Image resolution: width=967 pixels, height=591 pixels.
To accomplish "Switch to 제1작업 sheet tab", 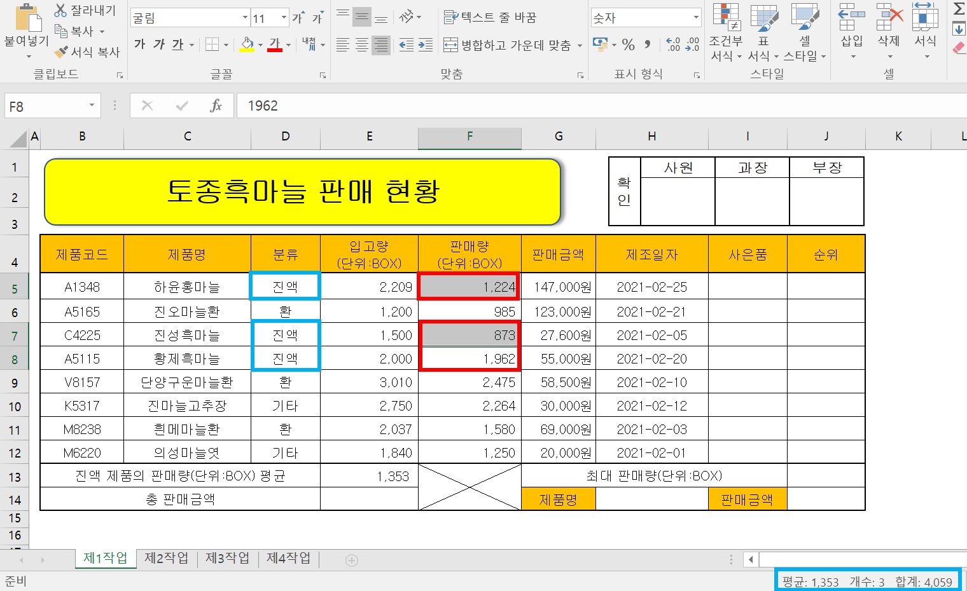I will (x=106, y=558).
